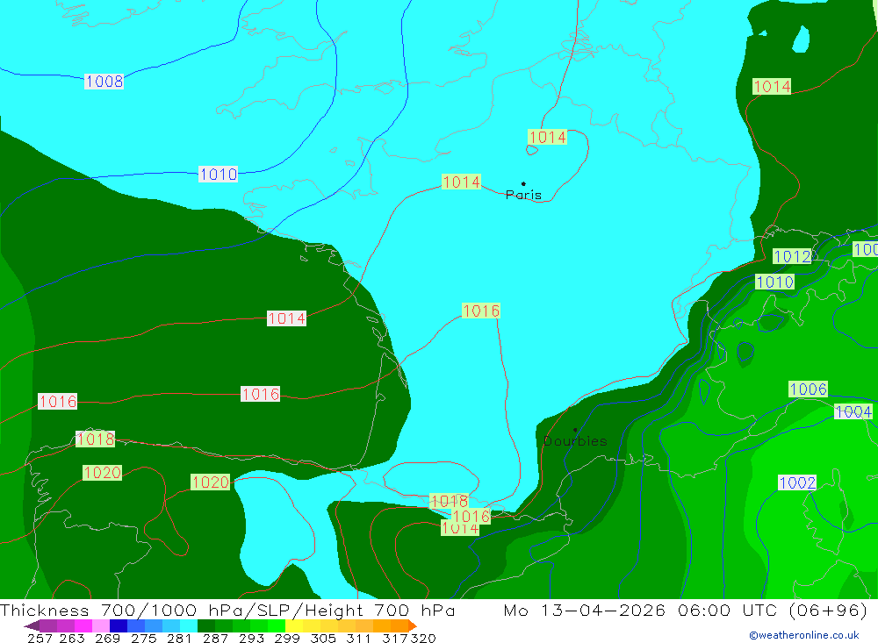Click the 1002 isobar label
The width and height of the screenshot is (878, 643).
(797, 482)
